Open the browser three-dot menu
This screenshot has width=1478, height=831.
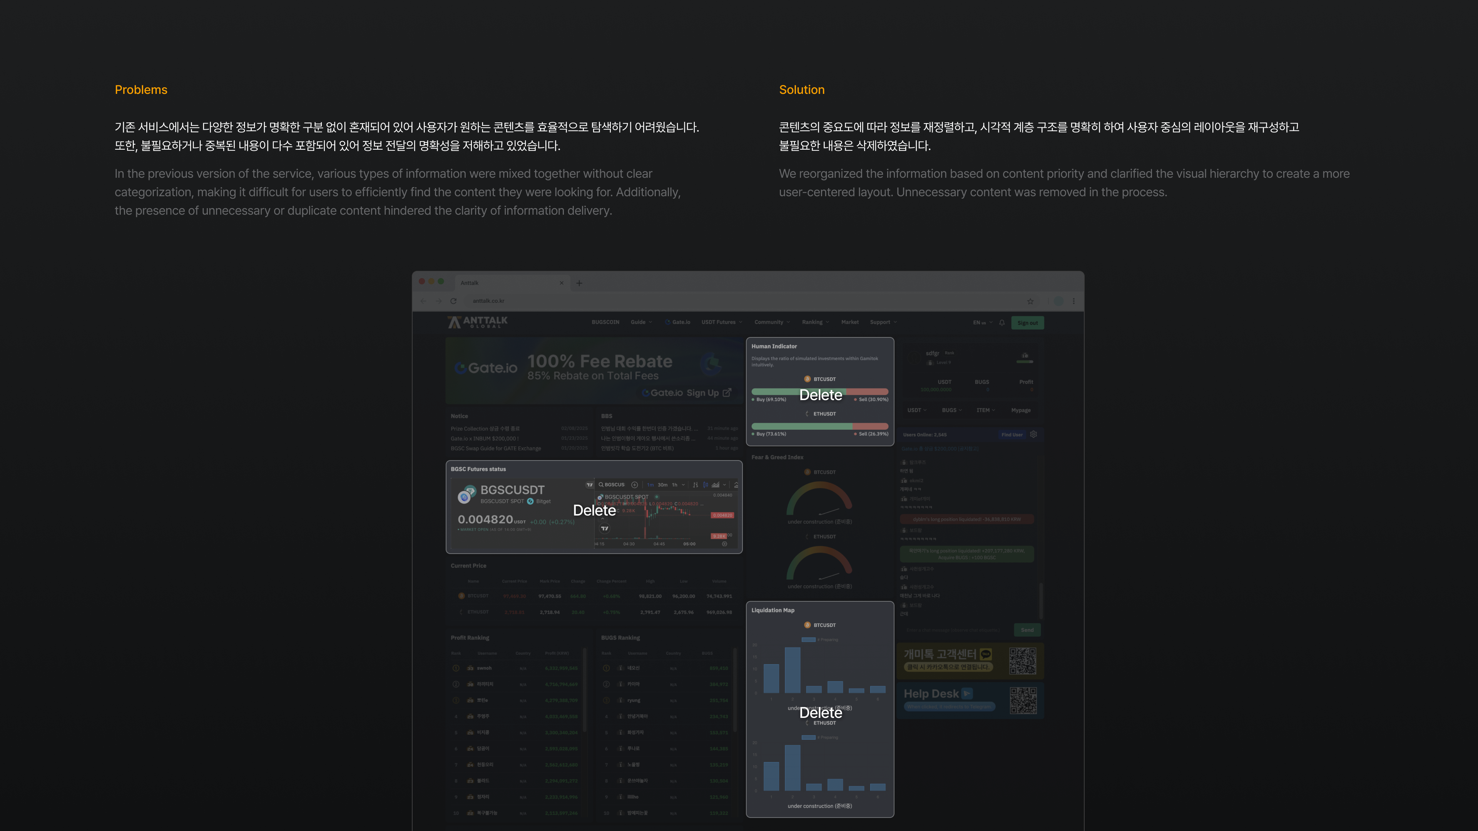pos(1073,301)
